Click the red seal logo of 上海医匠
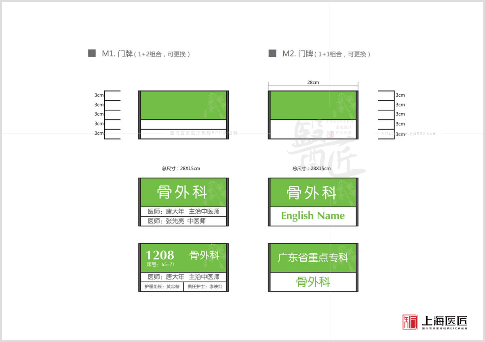485x342 pixels. pos(410,322)
